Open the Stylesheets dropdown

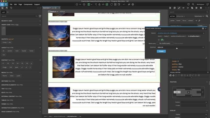point(199,16)
